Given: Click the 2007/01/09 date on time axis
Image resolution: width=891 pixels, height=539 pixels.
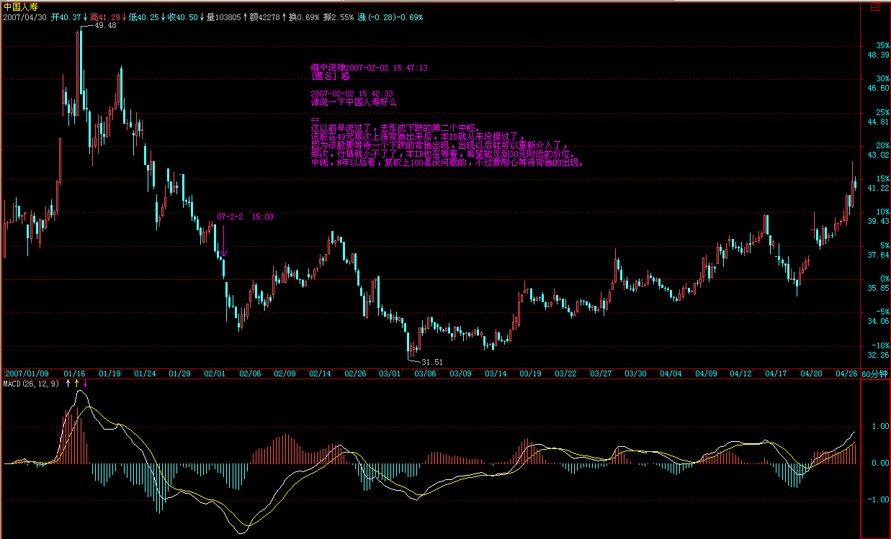Looking at the screenshot, I should (27, 373).
